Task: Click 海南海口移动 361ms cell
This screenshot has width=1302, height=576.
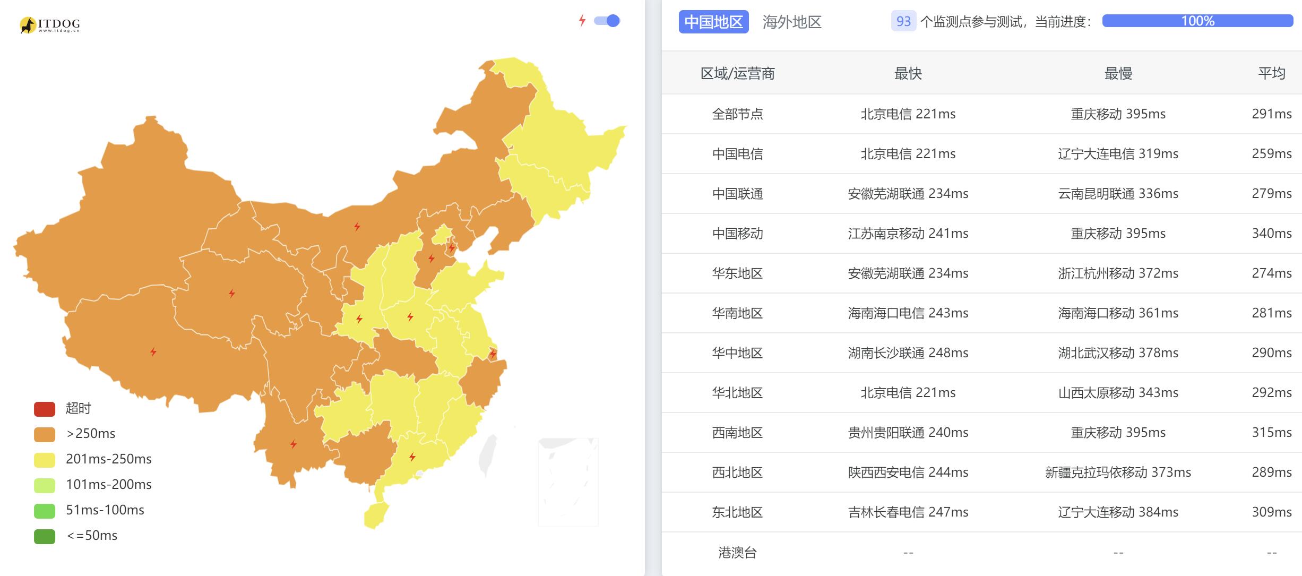Action: click(1118, 313)
